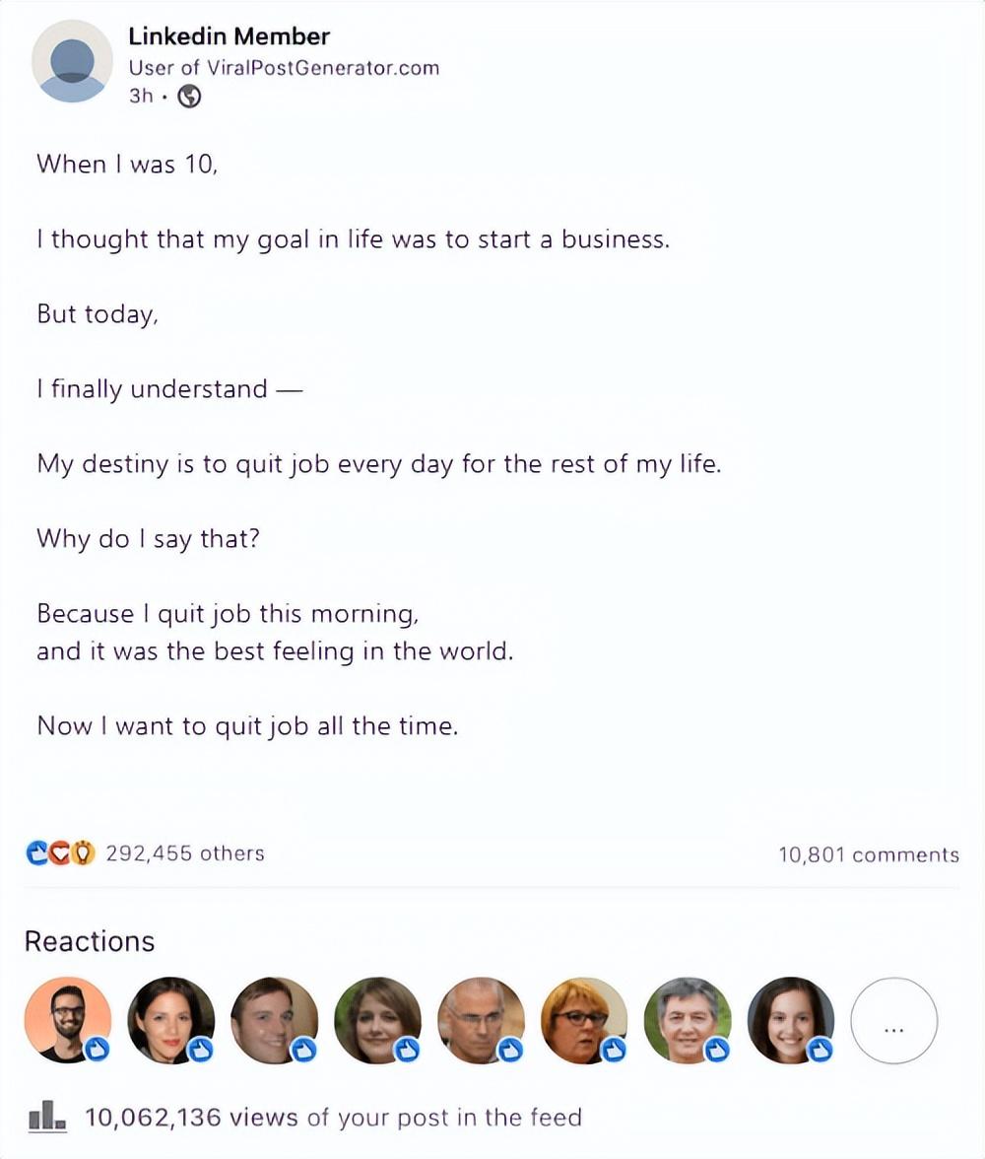Image resolution: width=985 pixels, height=1159 pixels.
Task: Open the bald man with glasses avatar
Action: [x=481, y=1020]
